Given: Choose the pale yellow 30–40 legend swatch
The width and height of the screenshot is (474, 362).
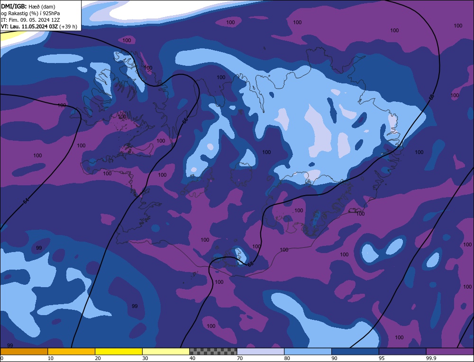Looking at the screenshot, I should click(166, 352).
